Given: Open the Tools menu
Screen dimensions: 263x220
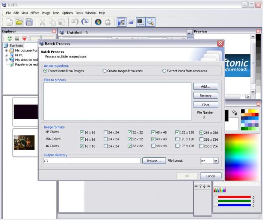Looking at the screenshot, I should click(79, 13).
